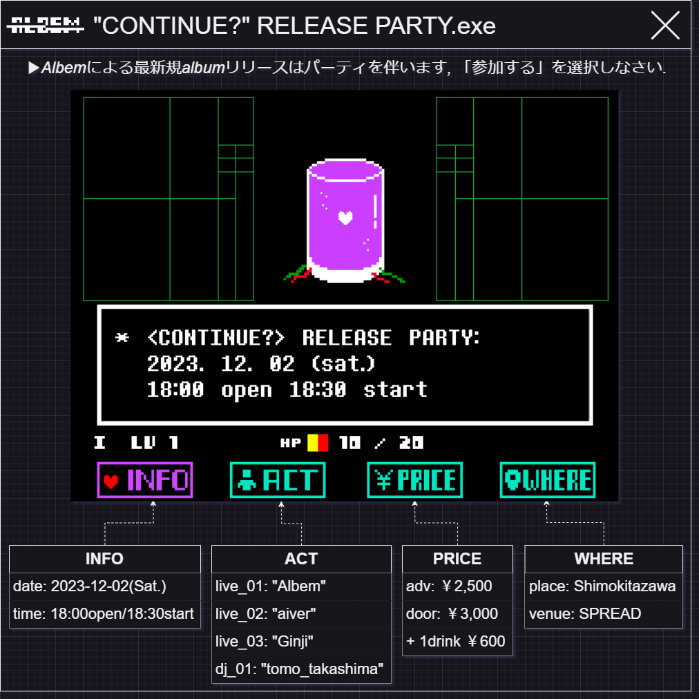699x699 pixels.
Task: Click the 'place: Shimokitazawa' row
Action: tap(604, 586)
